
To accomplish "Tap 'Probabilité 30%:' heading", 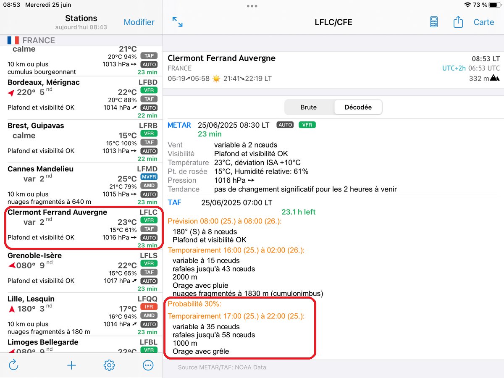I will (194, 304).
